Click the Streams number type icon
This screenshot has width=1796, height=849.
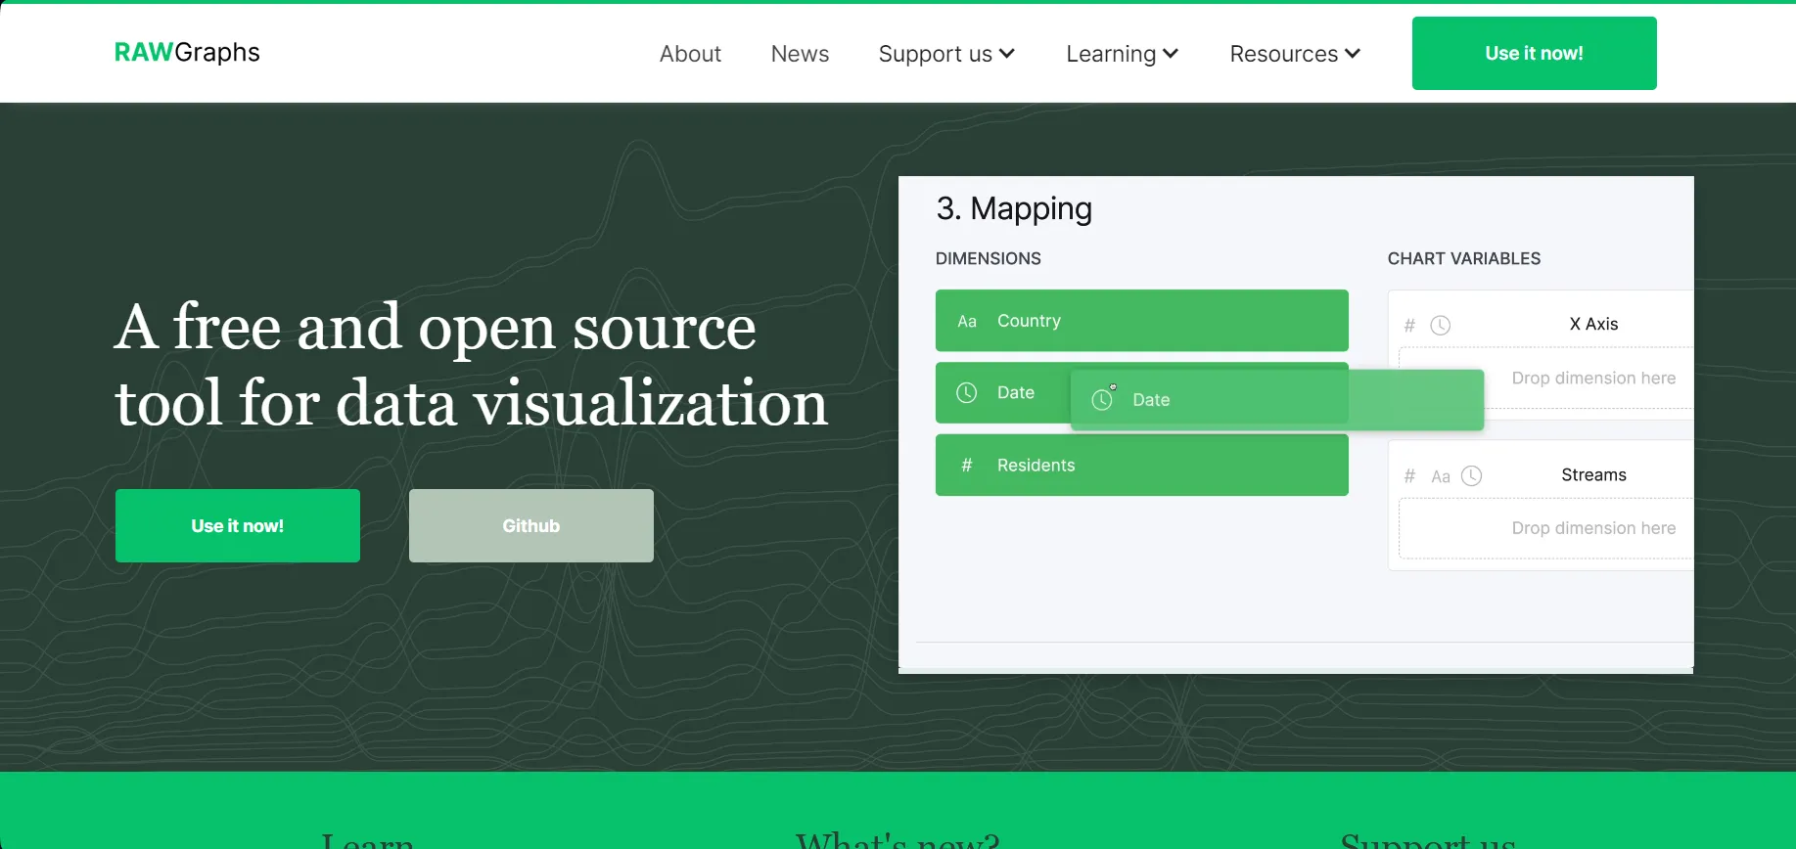[1409, 475]
